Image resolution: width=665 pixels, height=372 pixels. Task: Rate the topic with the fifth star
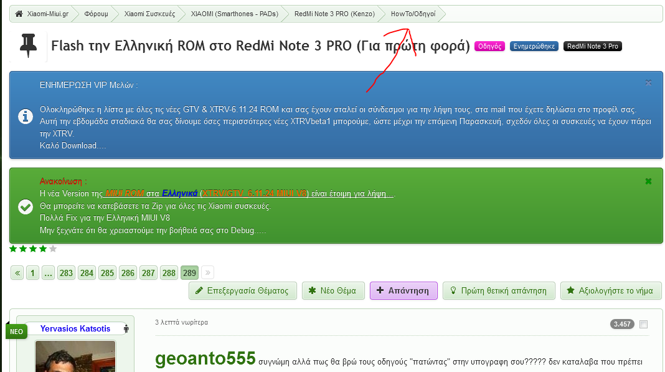tap(53, 249)
